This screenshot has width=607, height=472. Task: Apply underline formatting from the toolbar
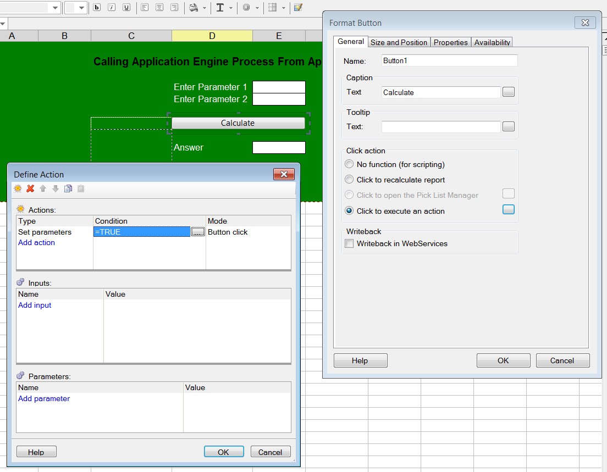tap(126, 8)
